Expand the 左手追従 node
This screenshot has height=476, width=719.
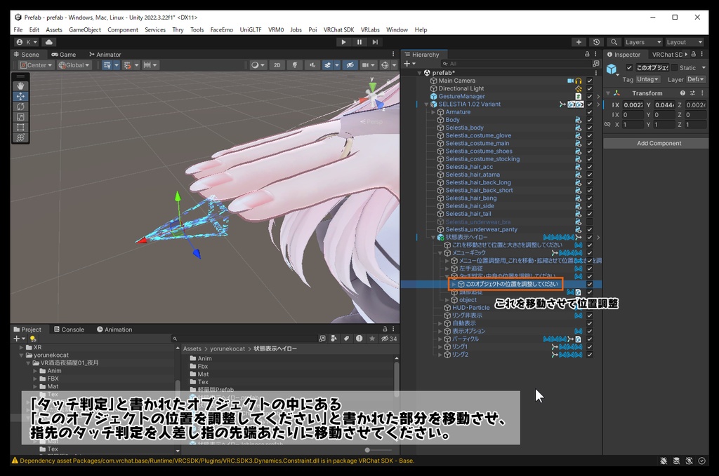(x=447, y=268)
